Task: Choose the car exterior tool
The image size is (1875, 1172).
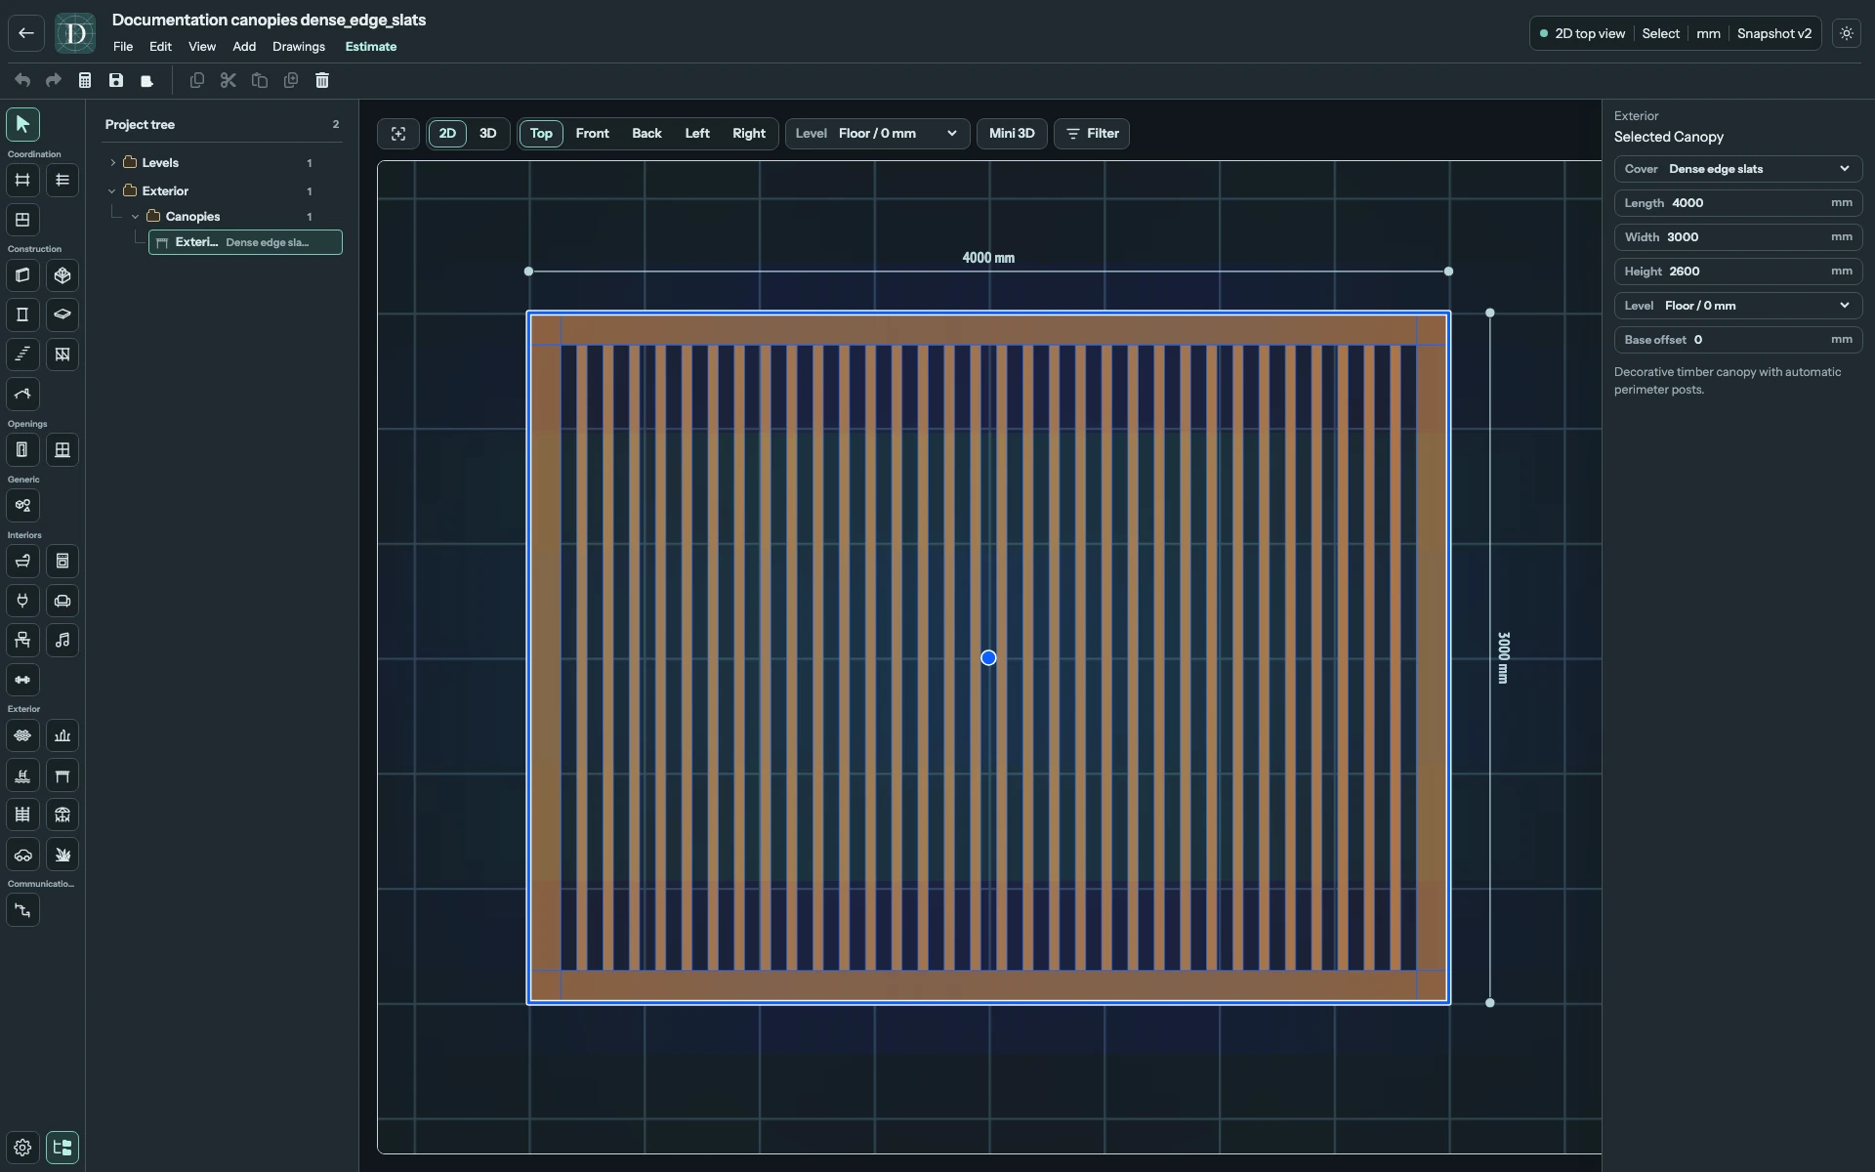Action: [x=22, y=855]
